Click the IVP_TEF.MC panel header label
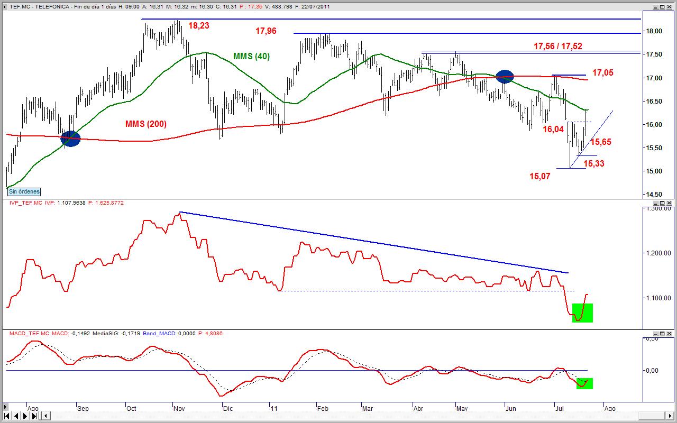The image size is (677, 423). tap(26, 203)
